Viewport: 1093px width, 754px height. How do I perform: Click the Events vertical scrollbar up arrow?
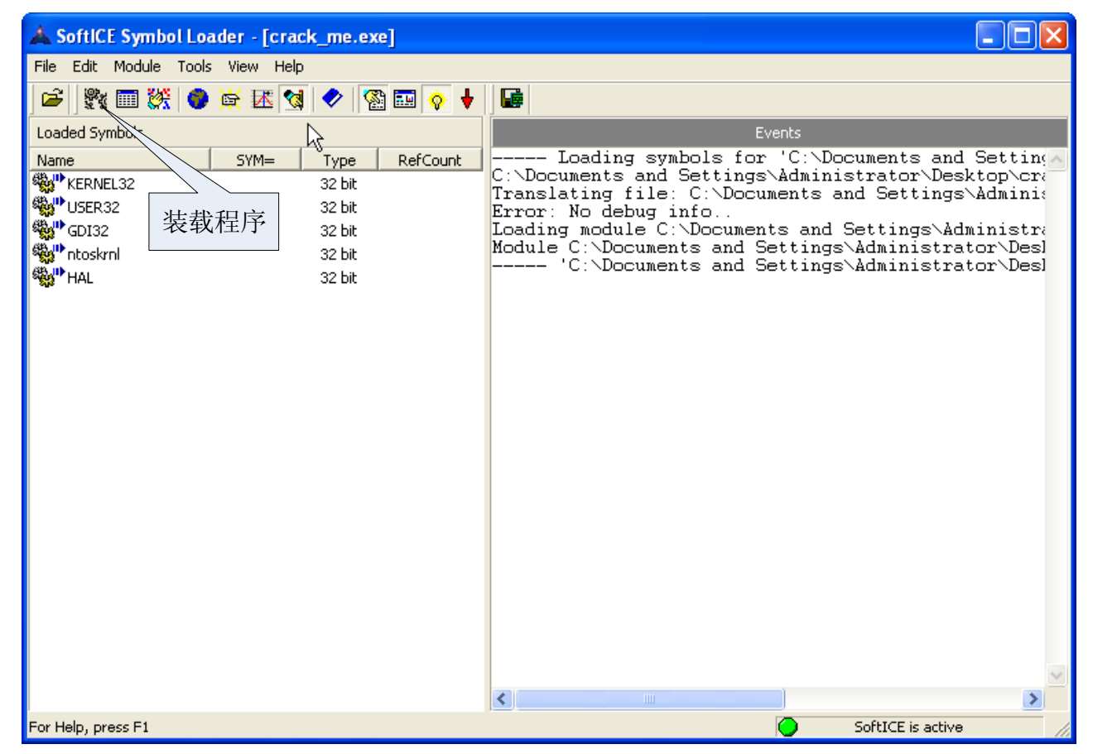(x=1057, y=159)
